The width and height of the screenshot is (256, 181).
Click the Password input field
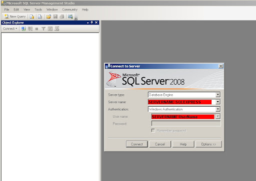click(186, 124)
